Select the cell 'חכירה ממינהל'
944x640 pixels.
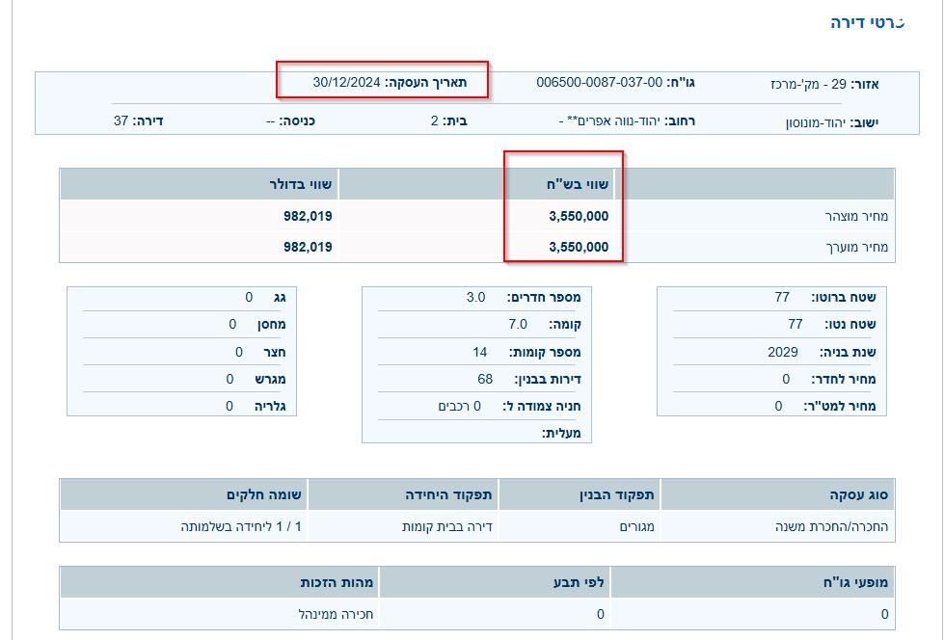coord(336,614)
